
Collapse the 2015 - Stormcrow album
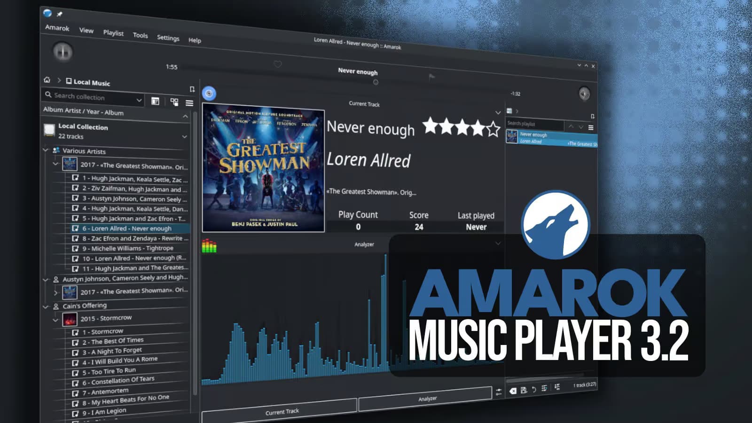[x=55, y=320]
